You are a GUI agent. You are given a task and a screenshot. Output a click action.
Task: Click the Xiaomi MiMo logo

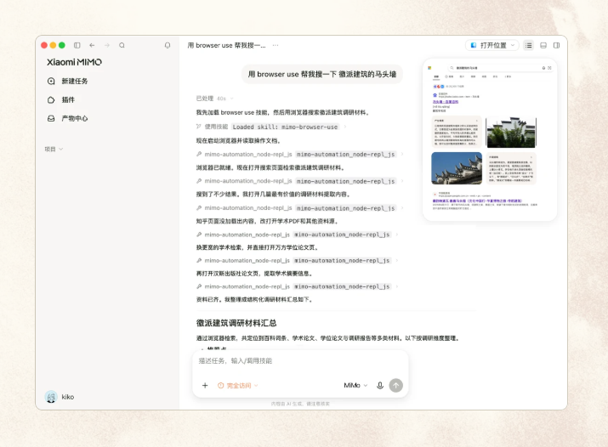click(75, 62)
